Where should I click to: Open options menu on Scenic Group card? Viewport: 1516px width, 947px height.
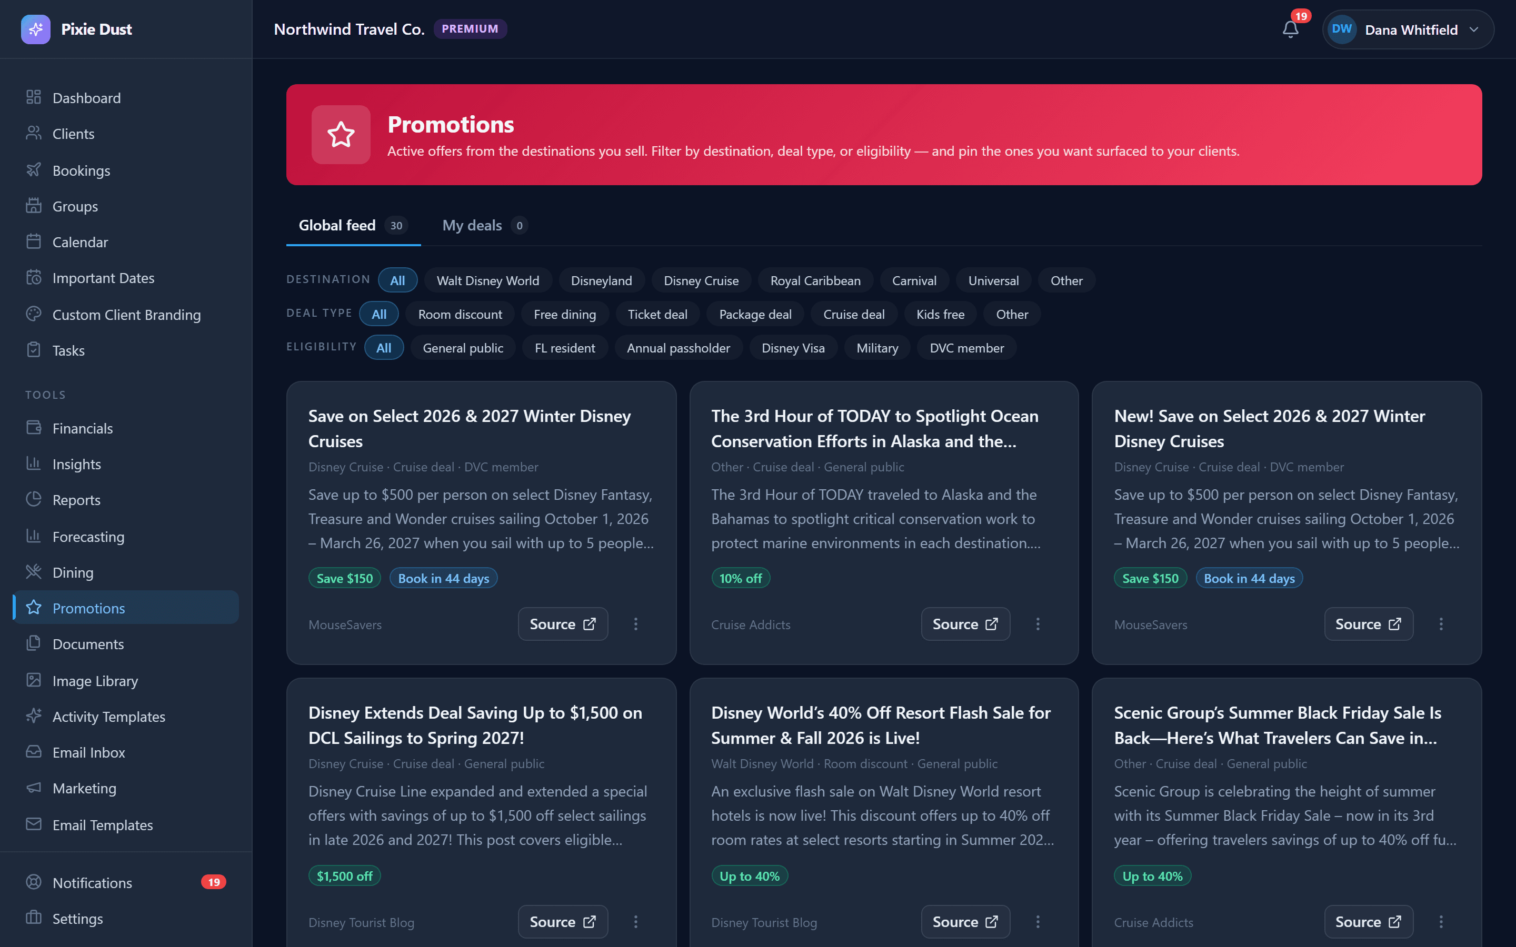point(1441,921)
